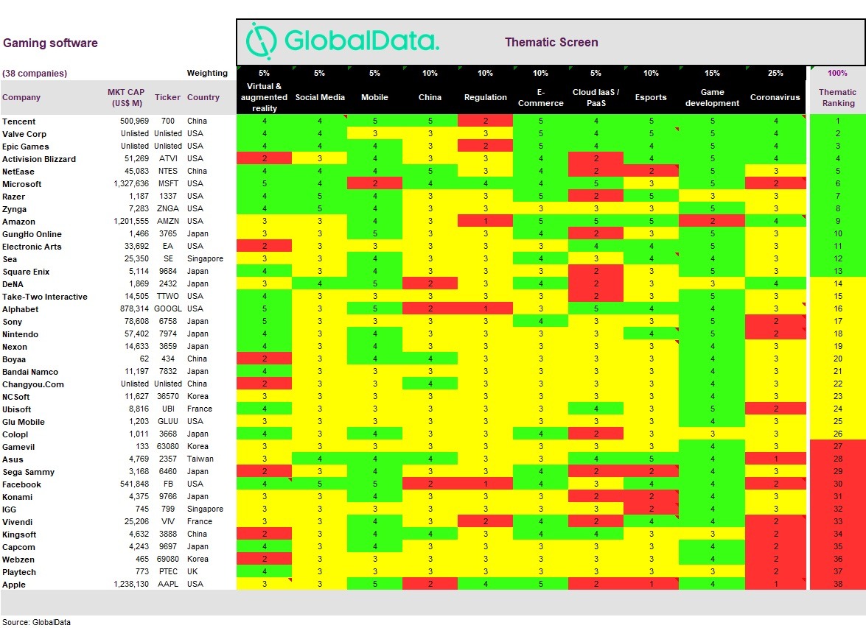Click the Cloud IaaS / PaaS header

tap(596, 97)
